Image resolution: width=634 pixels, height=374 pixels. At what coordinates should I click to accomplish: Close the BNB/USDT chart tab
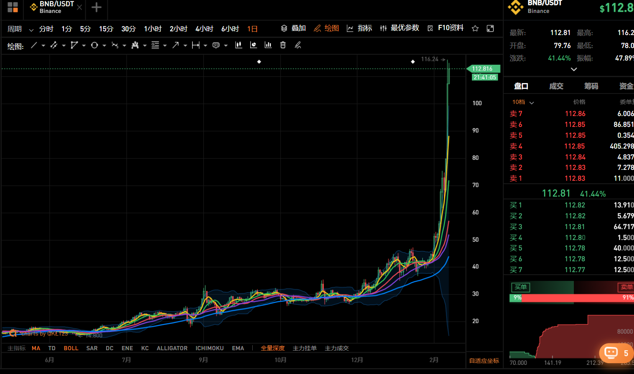[x=79, y=8]
